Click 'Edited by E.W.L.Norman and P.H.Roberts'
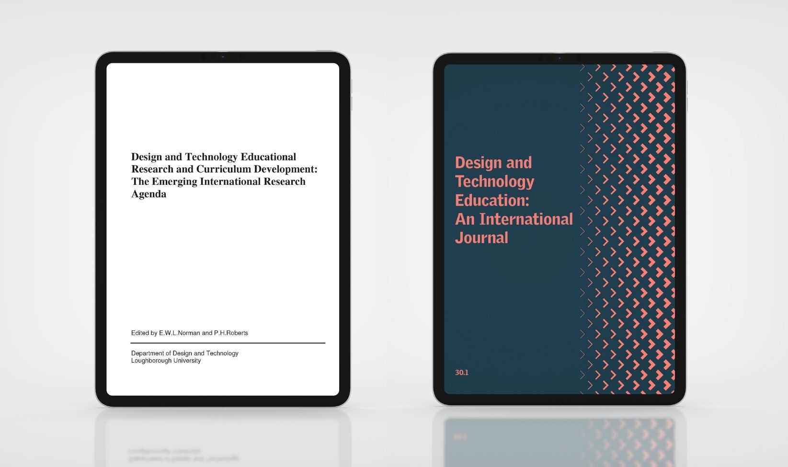 point(190,333)
